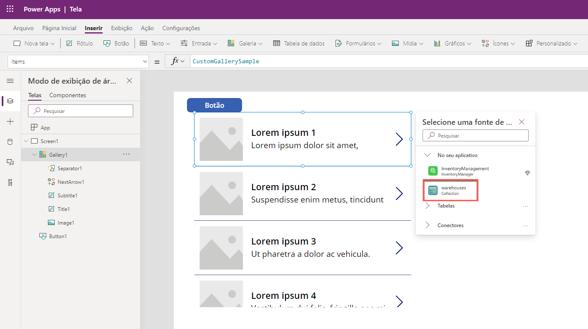
Task: Collapse the Gallery1 tree node
Action: click(x=34, y=155)
